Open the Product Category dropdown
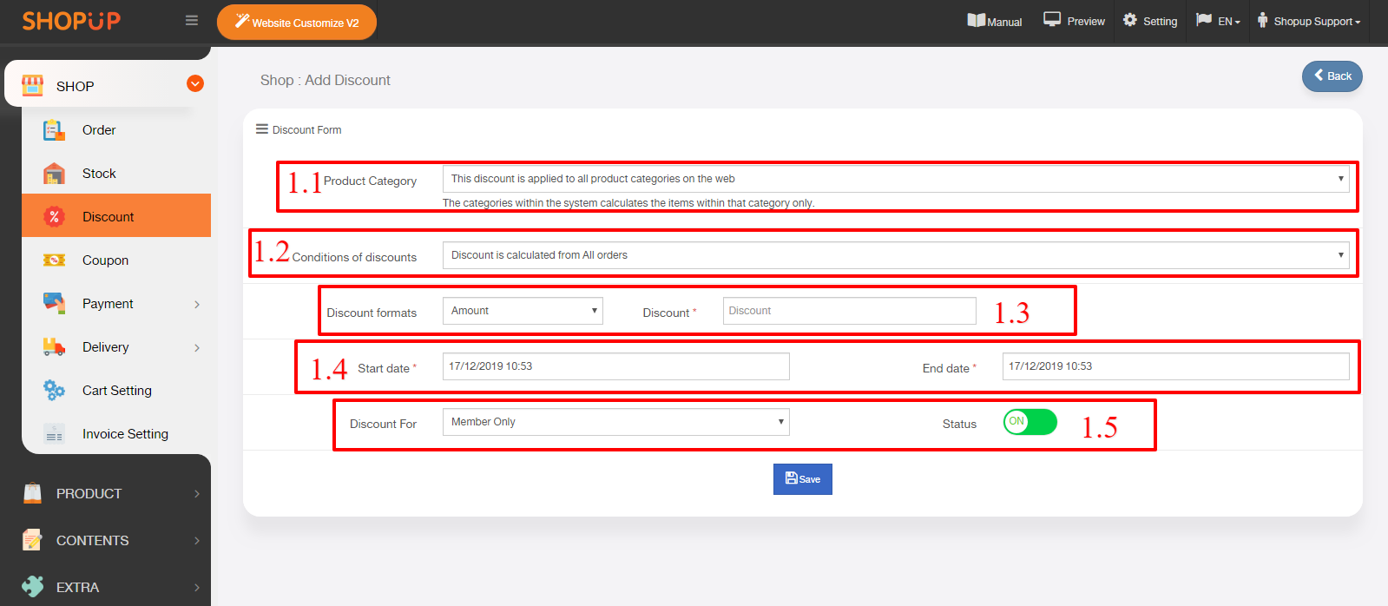The width and height of the screenshot is (1388, 606). (896, 179)
